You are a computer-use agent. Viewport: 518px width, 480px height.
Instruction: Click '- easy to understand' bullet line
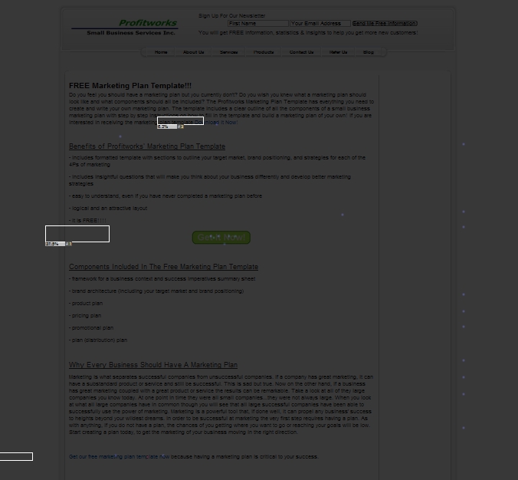[x=166, y=196]
